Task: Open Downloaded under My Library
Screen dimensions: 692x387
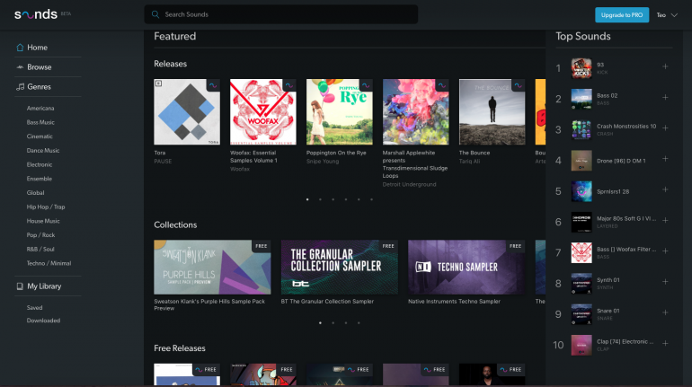Action: 43,321
